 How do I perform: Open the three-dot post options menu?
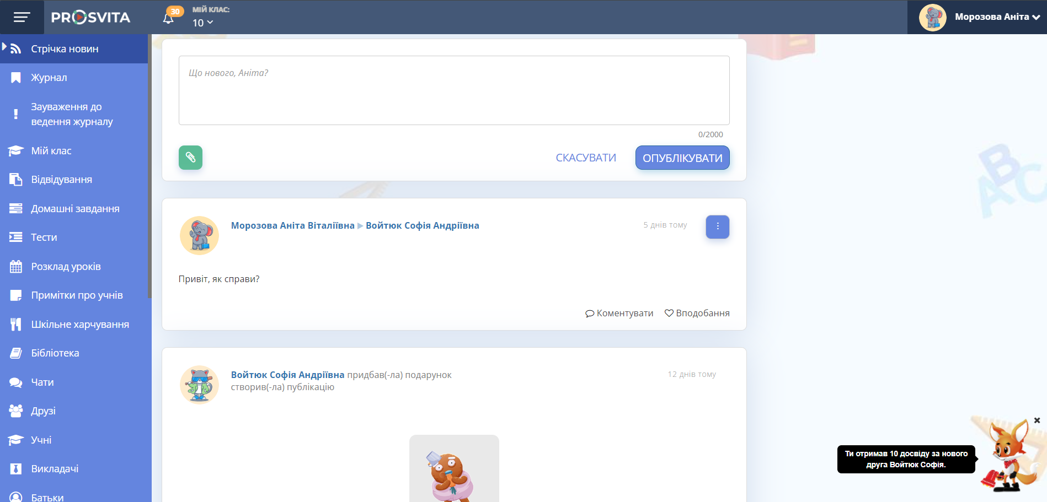coord(717,226)
